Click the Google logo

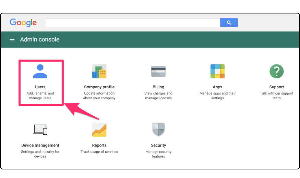[x=23, y=23]
